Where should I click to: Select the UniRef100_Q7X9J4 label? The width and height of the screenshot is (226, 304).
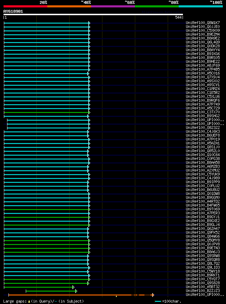(203, 77)
